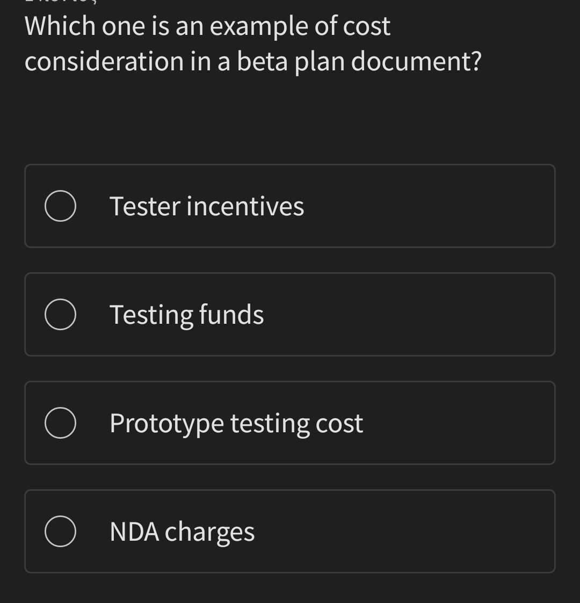580x603 pixels.
Task: Click the Prototype testing cost option card
Action: [x=290, y=423]
